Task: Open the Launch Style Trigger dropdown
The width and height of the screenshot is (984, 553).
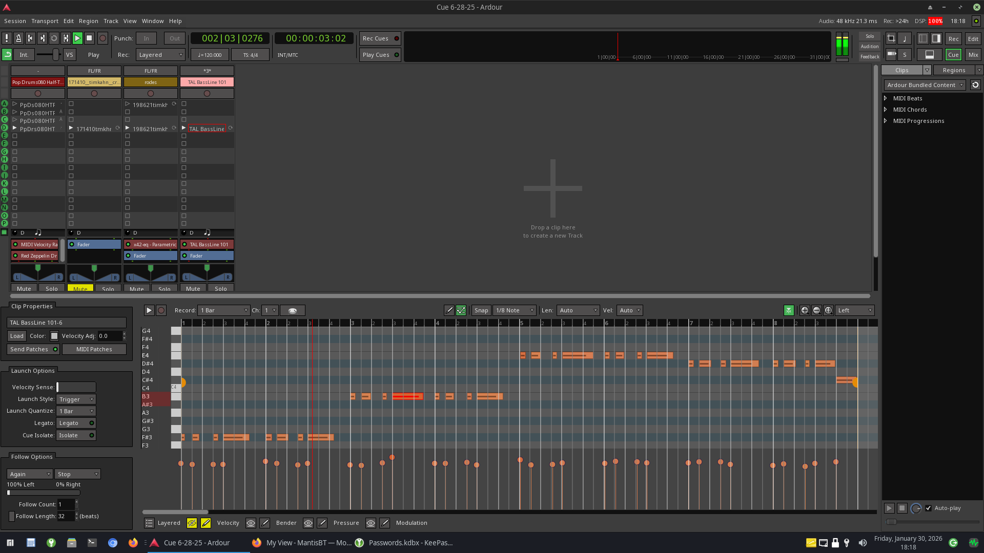Action: pyautogui.click(x=76, y=399)
